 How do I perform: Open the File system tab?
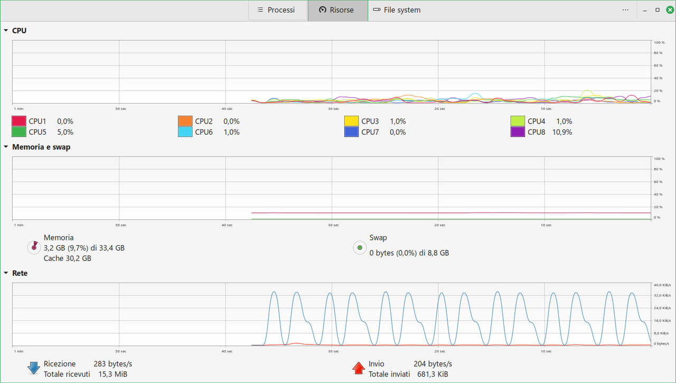(x=397, y=10)
